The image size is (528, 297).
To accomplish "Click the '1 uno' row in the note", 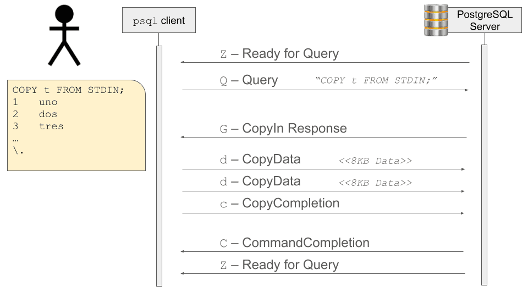I will [x=35, y=102].
